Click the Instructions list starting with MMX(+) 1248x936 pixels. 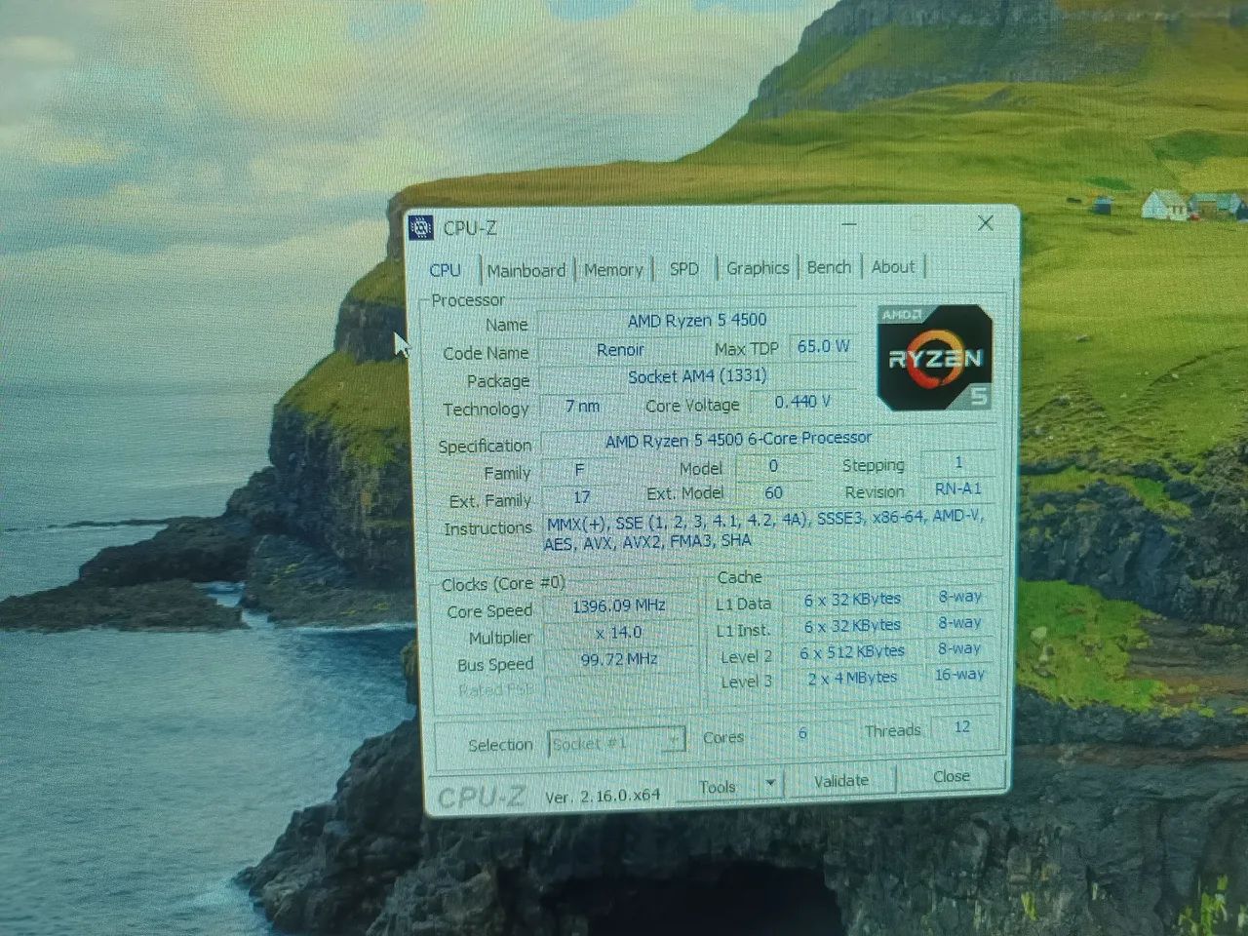[764, 529]
